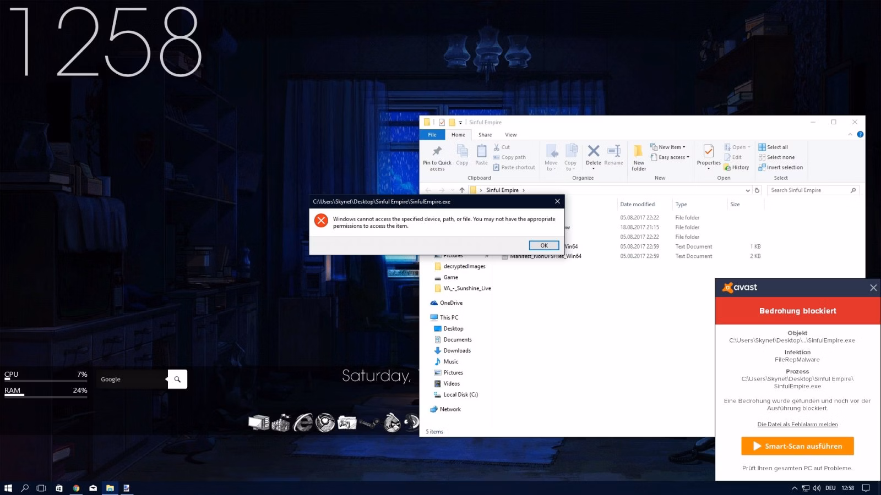The image size is (881, 495).
Task: Close the Avast threat notification
Action: pos(873,288)
